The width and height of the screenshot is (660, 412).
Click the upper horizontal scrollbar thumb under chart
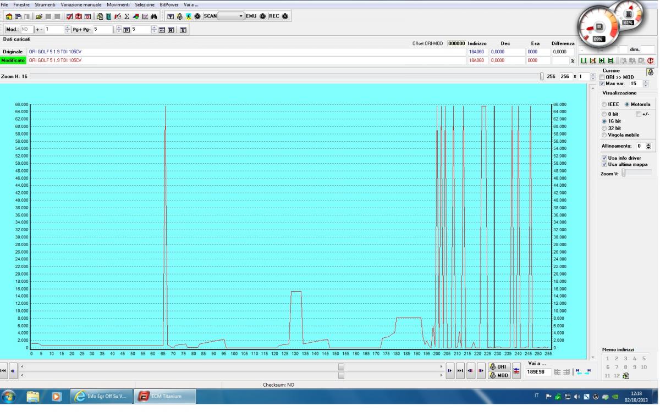pyautogui.click(x=341, y=366)
